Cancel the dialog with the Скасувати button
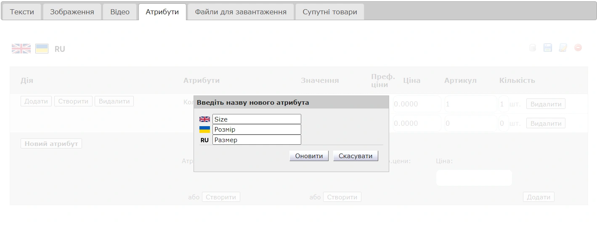 click(356, 156)
